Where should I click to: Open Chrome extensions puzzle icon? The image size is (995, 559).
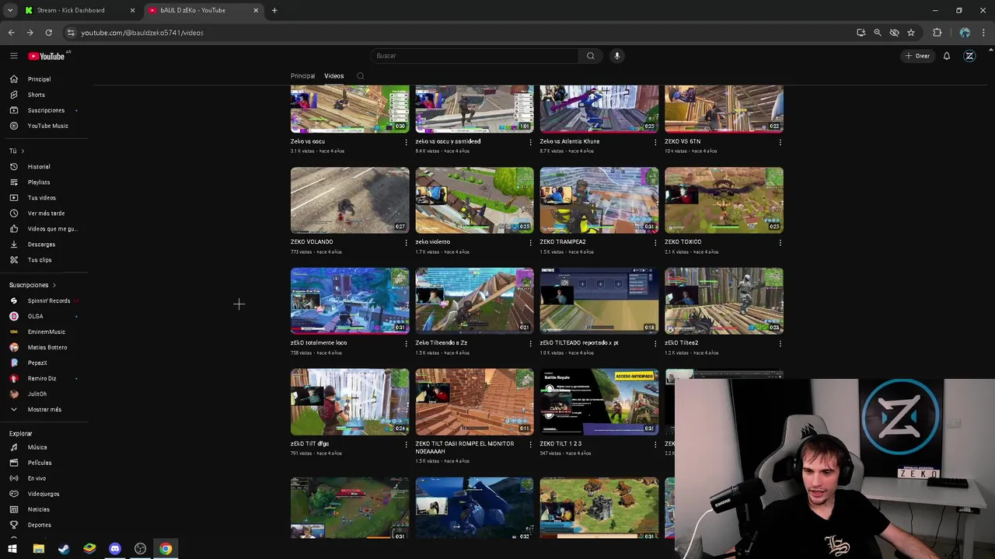click(937, 33)
